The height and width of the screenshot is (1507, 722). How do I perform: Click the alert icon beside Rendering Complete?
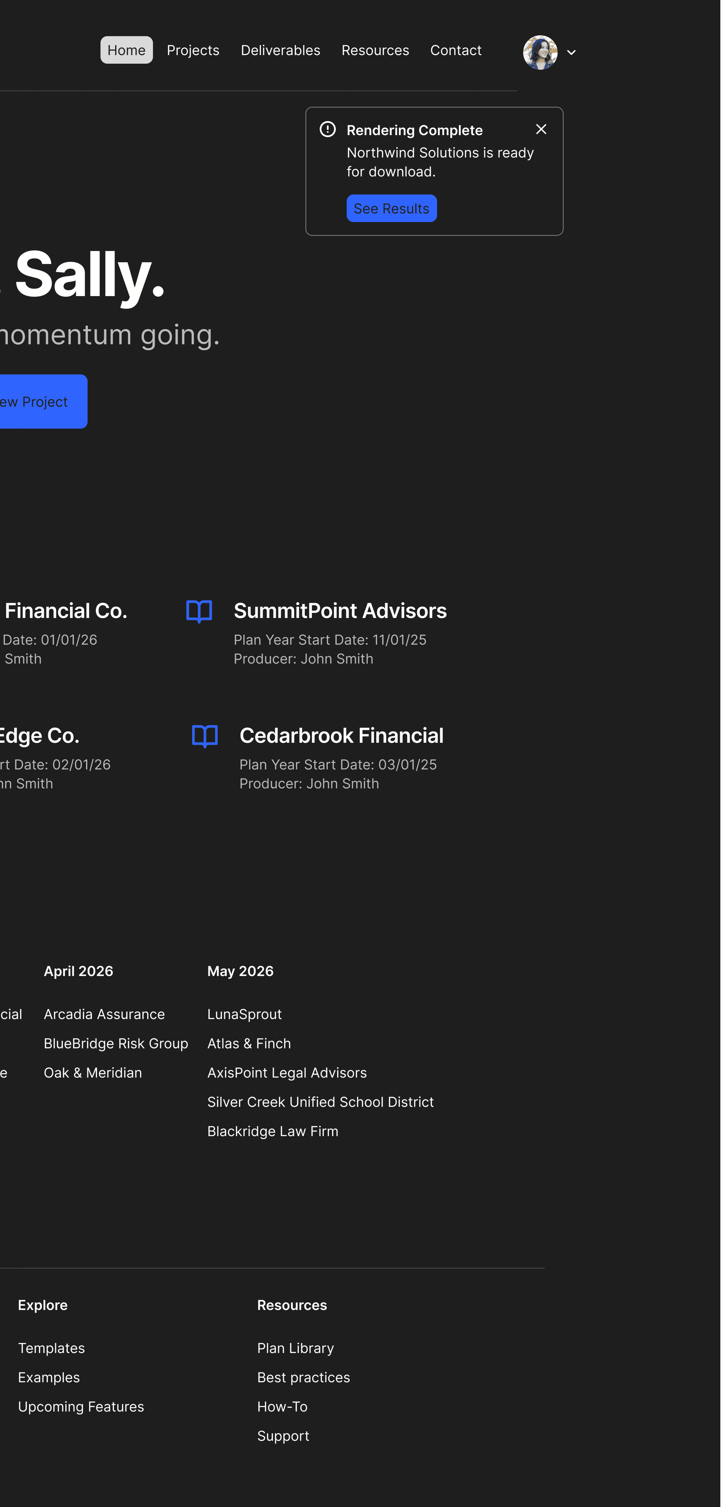328,129
